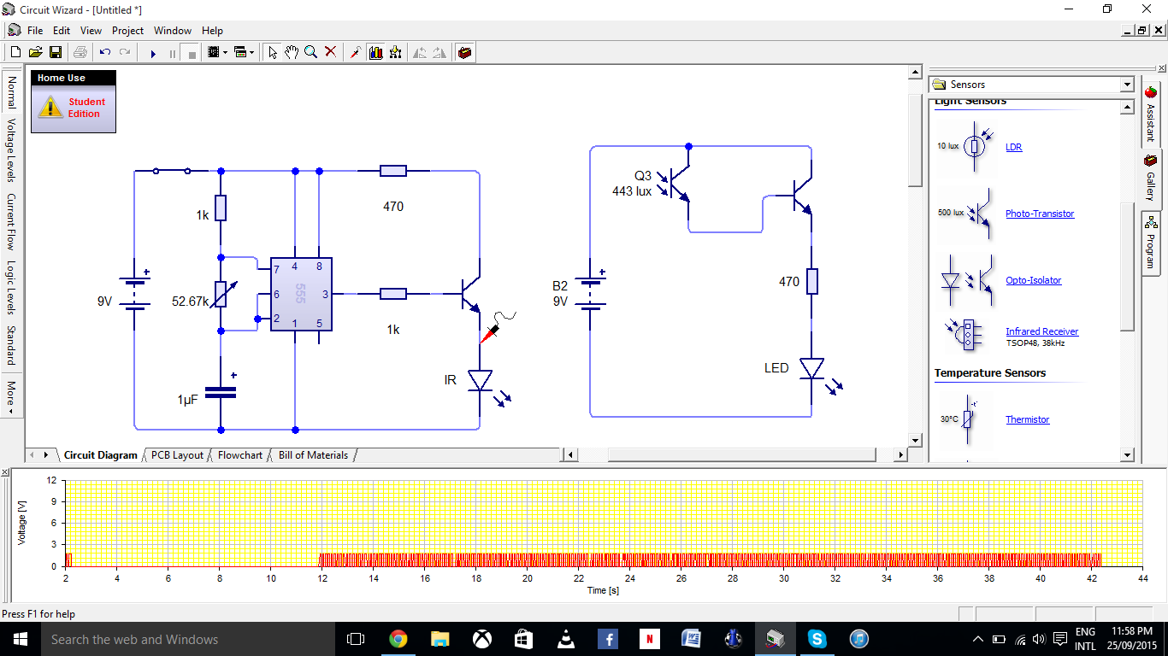Save the circuit with floppy disk icon
Screen dimensions: 1168x656
[x=56, y=52]
